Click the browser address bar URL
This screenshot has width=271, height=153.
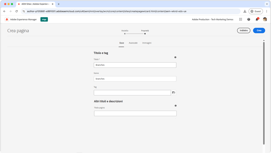[107, 11]
